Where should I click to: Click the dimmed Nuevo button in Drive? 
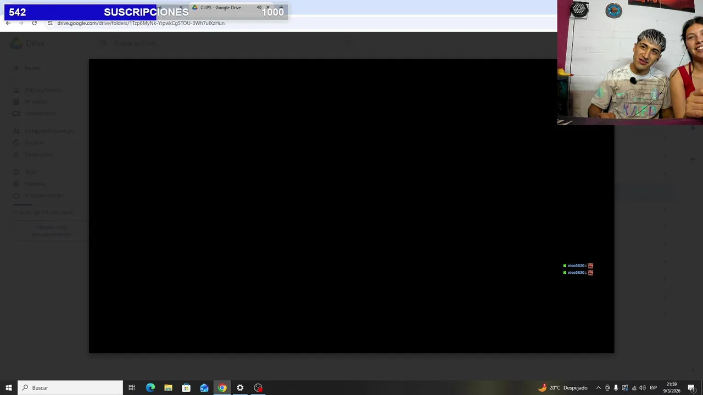[27, 68]
